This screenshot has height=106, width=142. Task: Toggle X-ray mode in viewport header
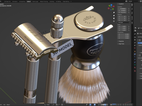(x=99, y=105)
